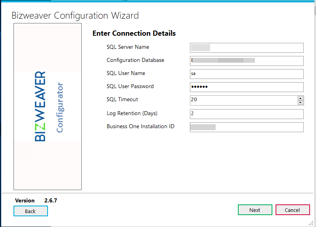Decrease SQL Timeout with the down arrow
This screenshot has height=227, width=316.
[300, 102]
